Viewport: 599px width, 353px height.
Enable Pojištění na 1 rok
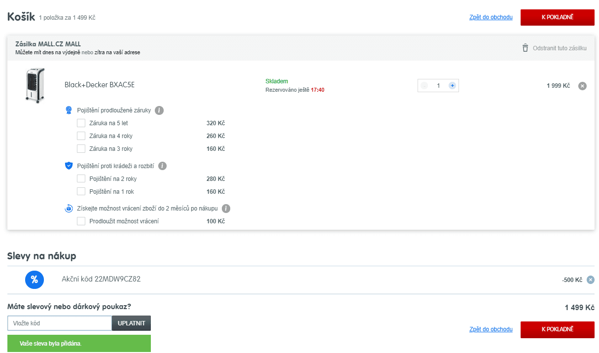pyautogui.click(x=81, y=192)
